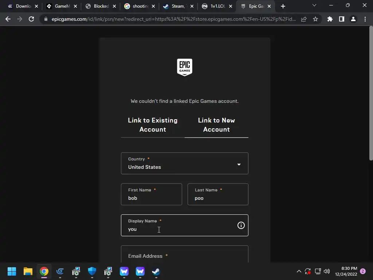Click the Last Name field
The image size is (373, 280).
coord(218,194)
